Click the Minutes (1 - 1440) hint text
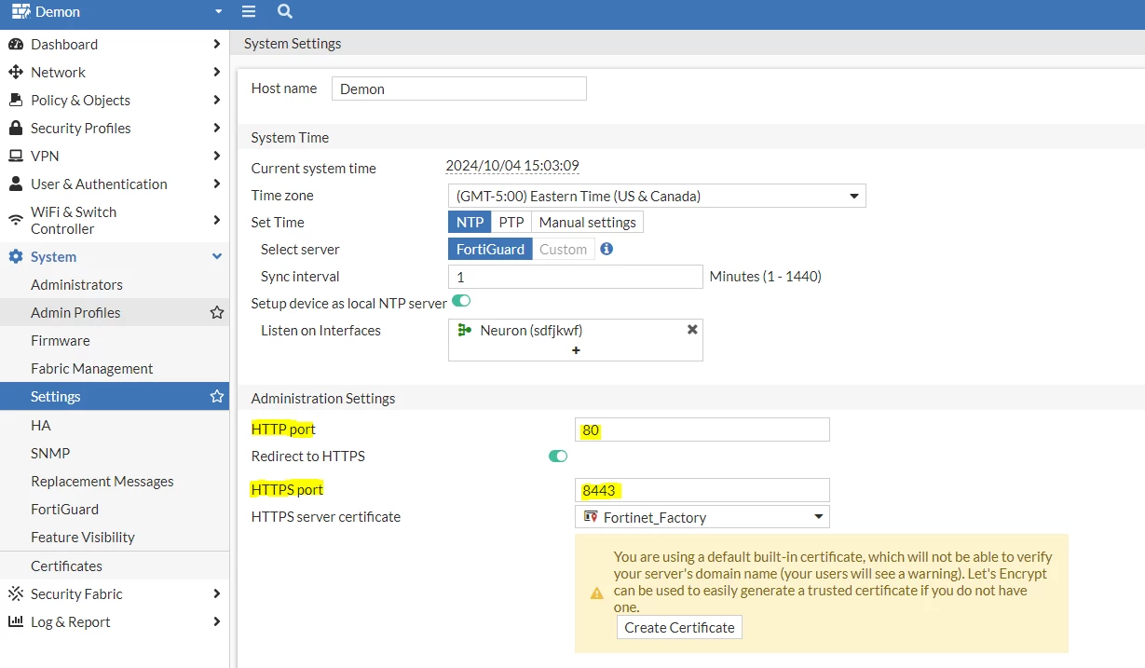The height and width of the screenshot is (668, 1145). click(766, 277)
